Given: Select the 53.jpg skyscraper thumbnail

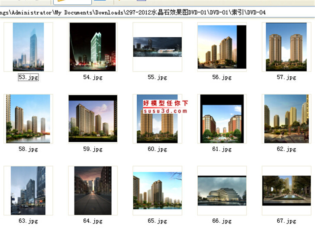Looking at the screenshot, I should pos(28,47).
